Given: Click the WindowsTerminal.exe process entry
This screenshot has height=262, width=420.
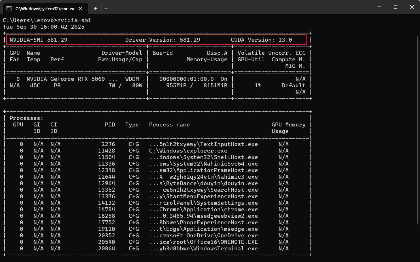Looking at the screenshot, I should coord(203,248).
